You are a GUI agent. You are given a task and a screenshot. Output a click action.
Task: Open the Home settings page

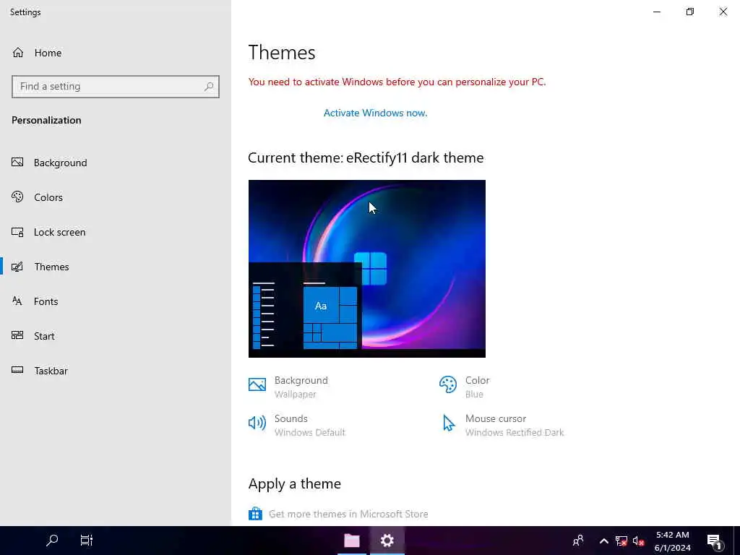[x=116, y=53]
